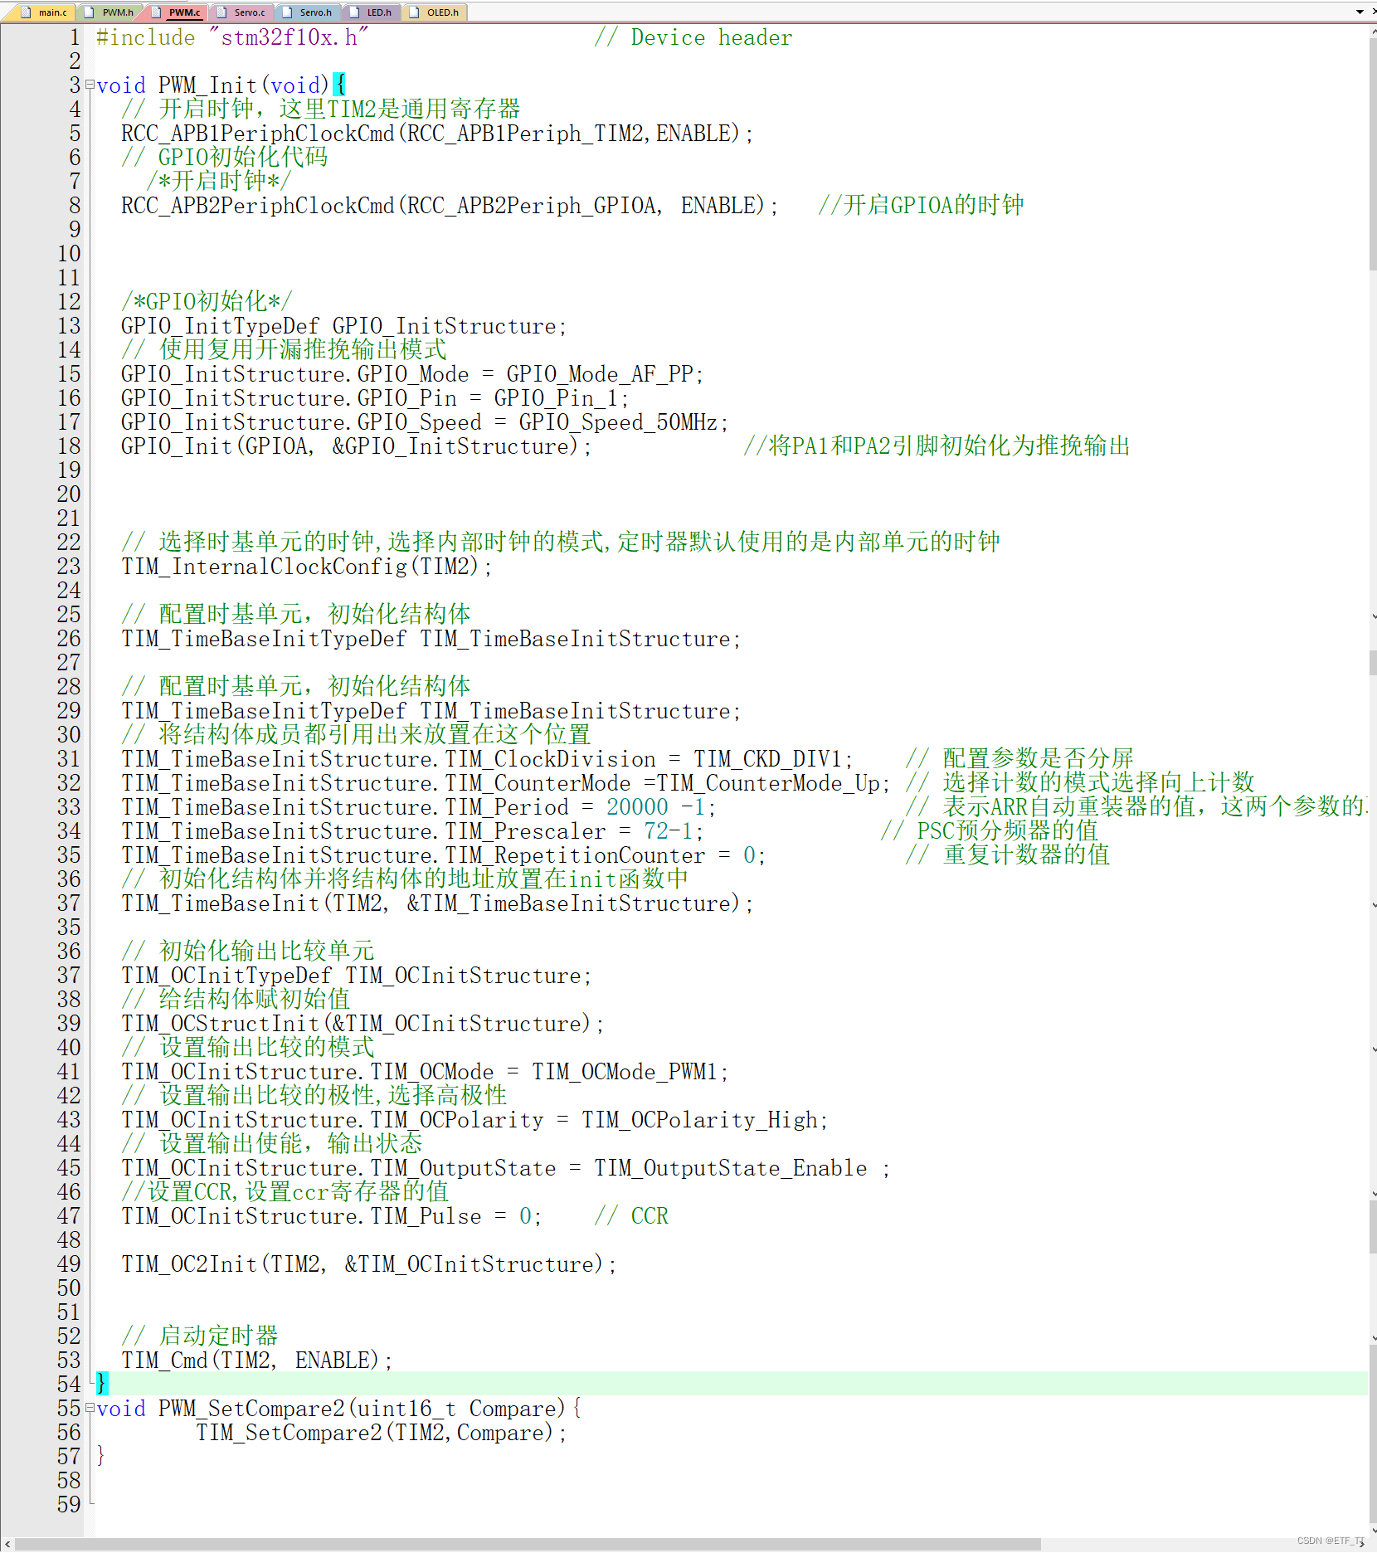
Task: Click the GPIO_Init(GPIOA, ...) call
Action: point(357,446)
